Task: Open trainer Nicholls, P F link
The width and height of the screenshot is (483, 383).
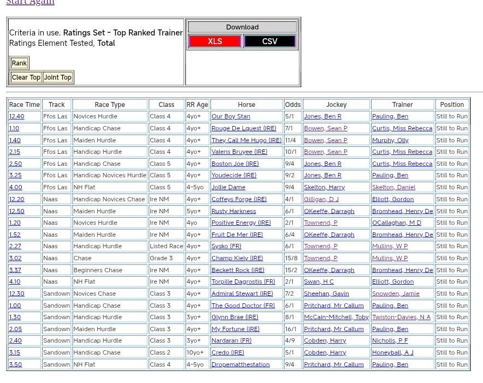Action: click(x=390, y=340)
